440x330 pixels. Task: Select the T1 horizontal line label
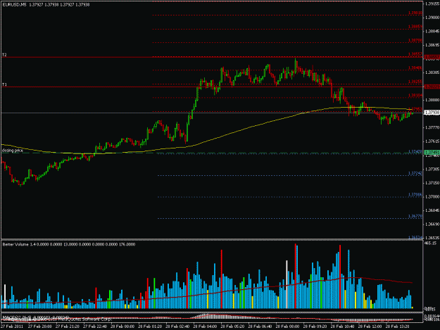[x=4, y=84]
